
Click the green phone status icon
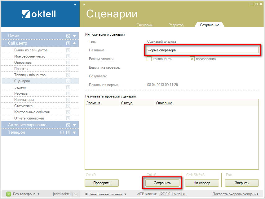(9, 194)
